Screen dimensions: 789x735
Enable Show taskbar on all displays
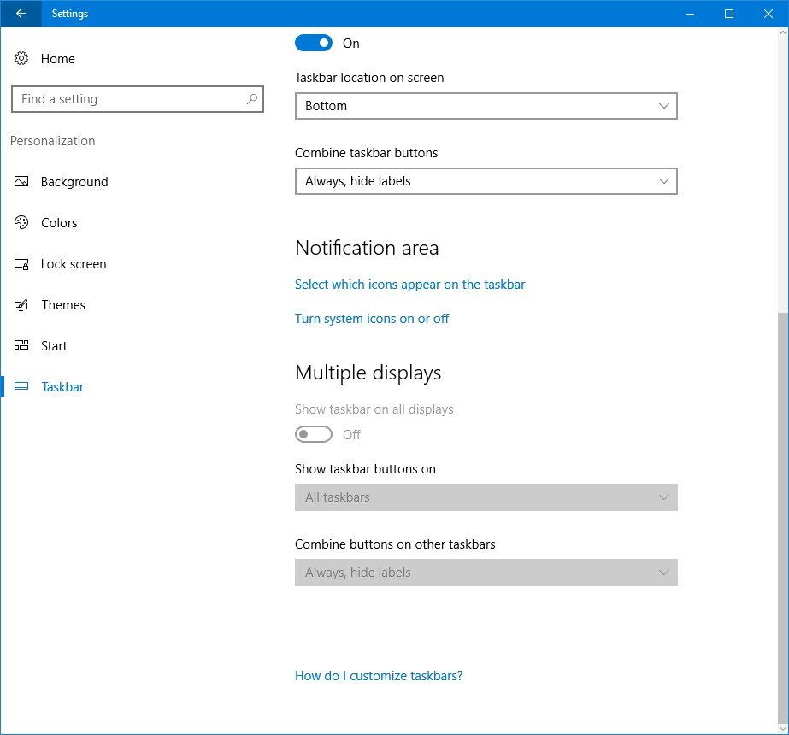pos(314,434)
